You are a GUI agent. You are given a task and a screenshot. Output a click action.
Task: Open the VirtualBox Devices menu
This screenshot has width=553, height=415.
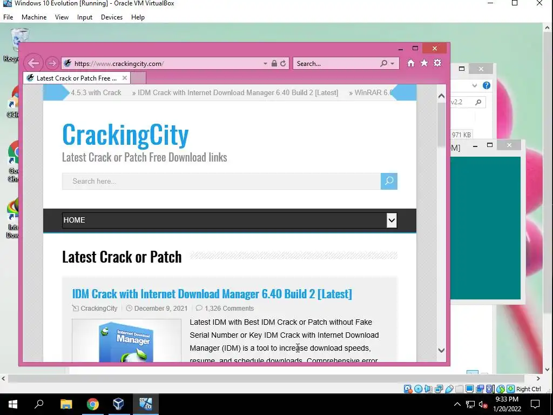coord(112,17)
